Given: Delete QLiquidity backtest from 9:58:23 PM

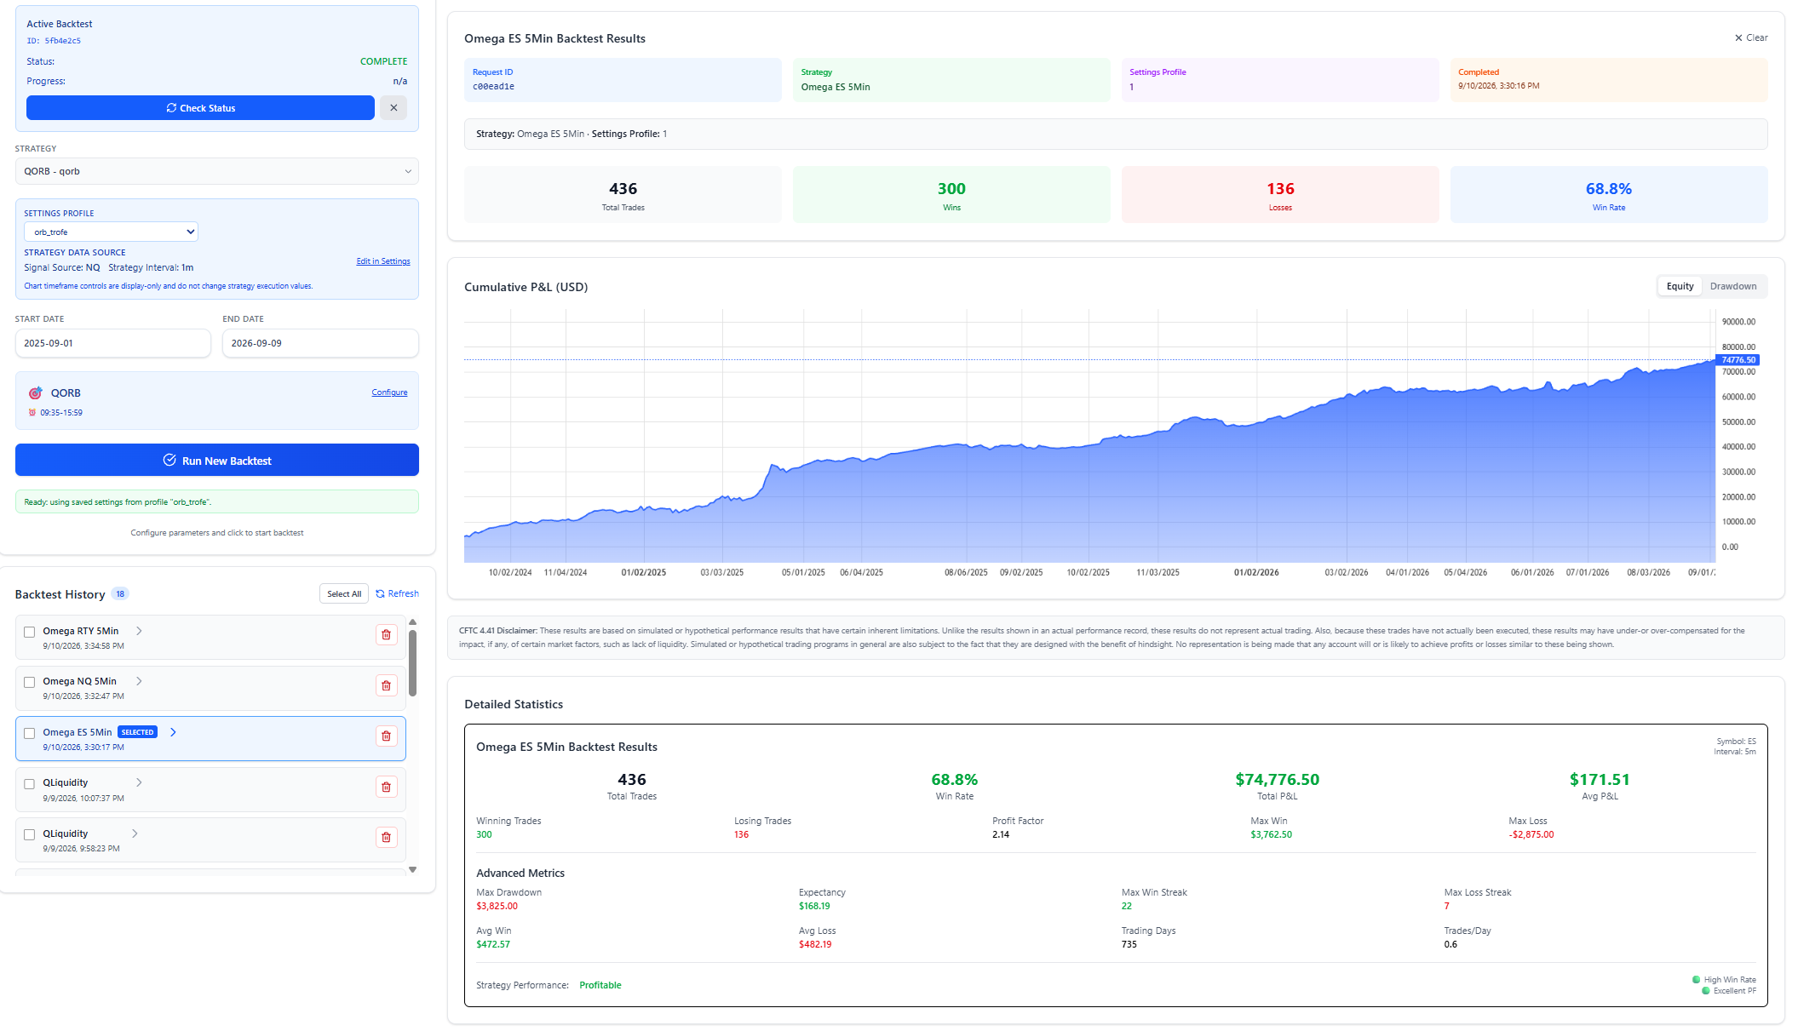Looking at the screenshot, I should click(386, 838).
